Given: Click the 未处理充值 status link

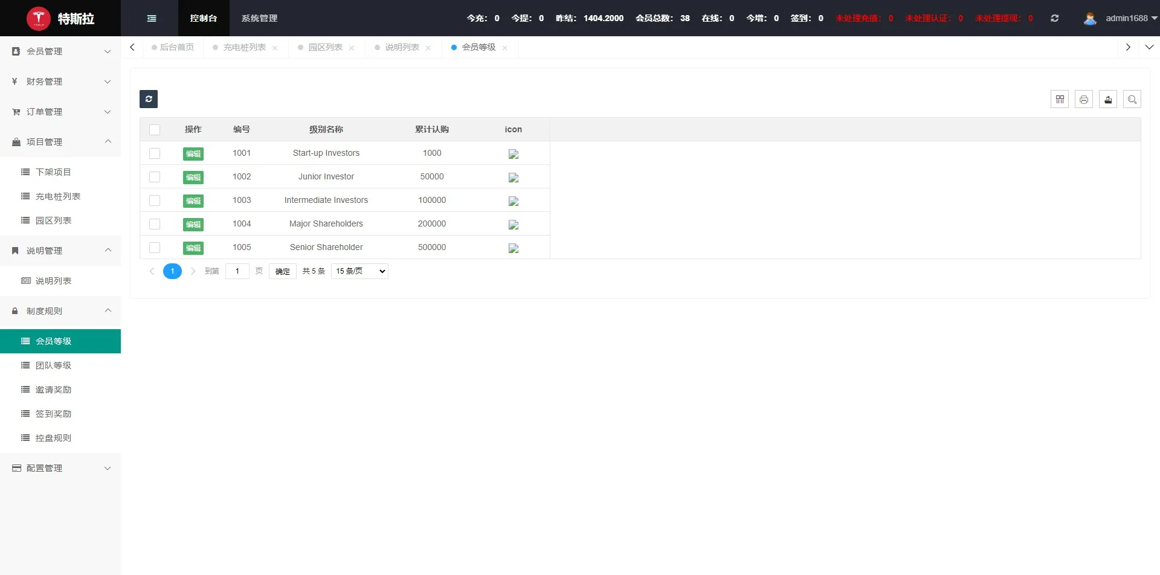Looking at the screenshot, I should click(x=865, y=18).
